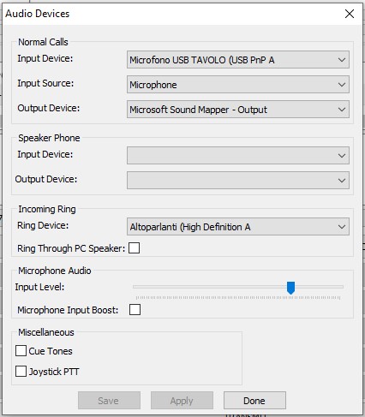This screenshot has width=365, height=417.
Task: Click the Save button
Action: pyautogui.click(x=109, y=401)
